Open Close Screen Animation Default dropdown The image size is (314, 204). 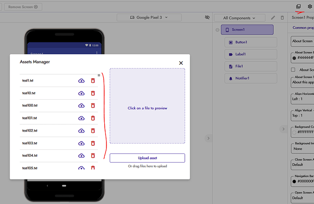click(x=302, y=165)
